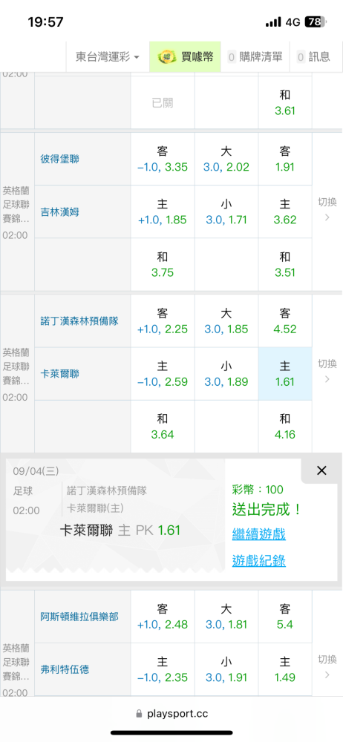Tap the 買噱幣 coin icon button
Viewport: 343px width, 742px height.
pos(185,57)
